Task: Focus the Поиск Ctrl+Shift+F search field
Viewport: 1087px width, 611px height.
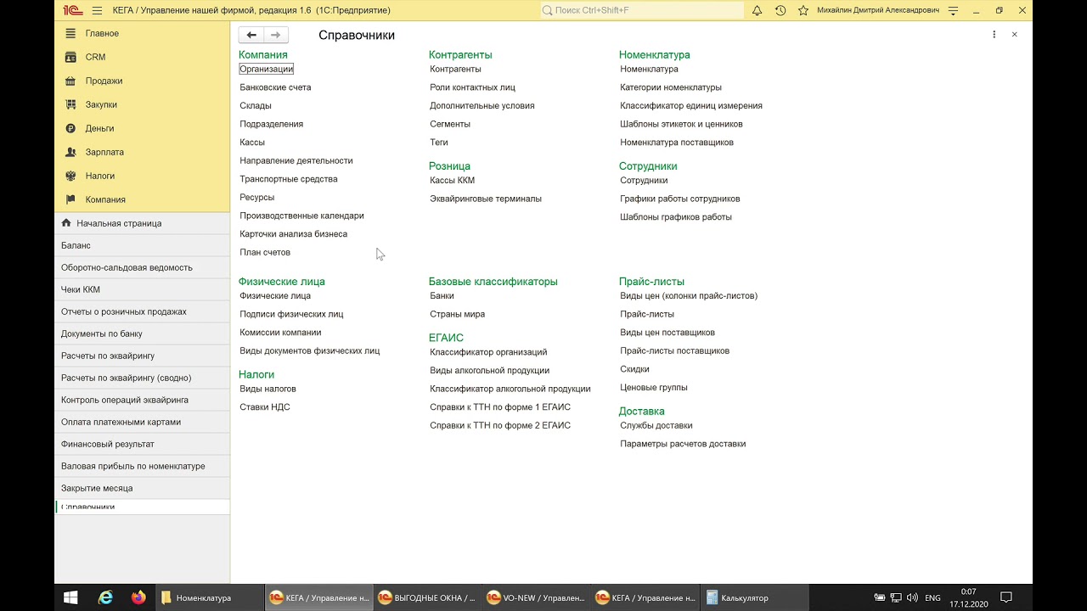Action: (641, 10)
